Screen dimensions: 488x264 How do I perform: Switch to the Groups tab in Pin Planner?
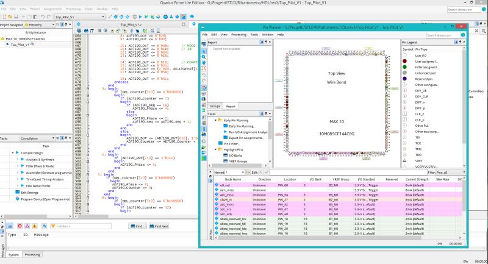215,106
